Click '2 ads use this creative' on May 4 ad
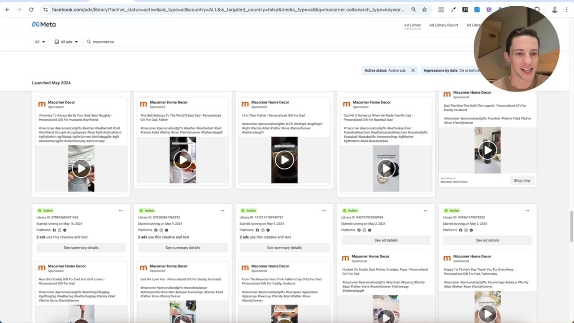Viewport: 574px width, 323px height. [x=265, y=237]
